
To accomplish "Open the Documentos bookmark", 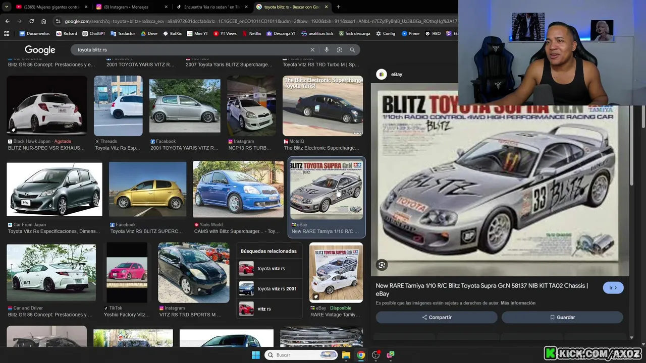I will pyautogui.click(x=34, y=33).
